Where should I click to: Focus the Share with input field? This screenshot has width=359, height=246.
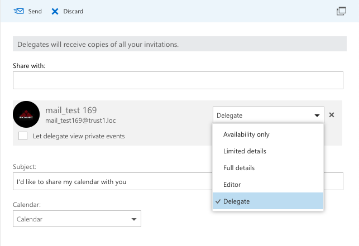178,80
